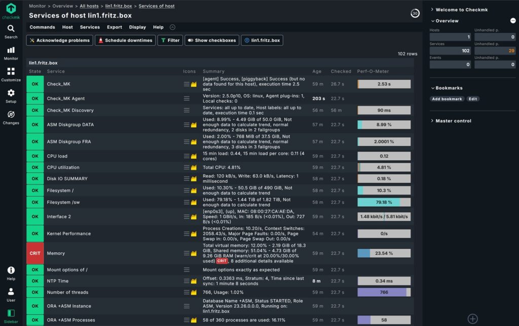Open the Filter button
519x326 pixels.
[x=170, y=40]
